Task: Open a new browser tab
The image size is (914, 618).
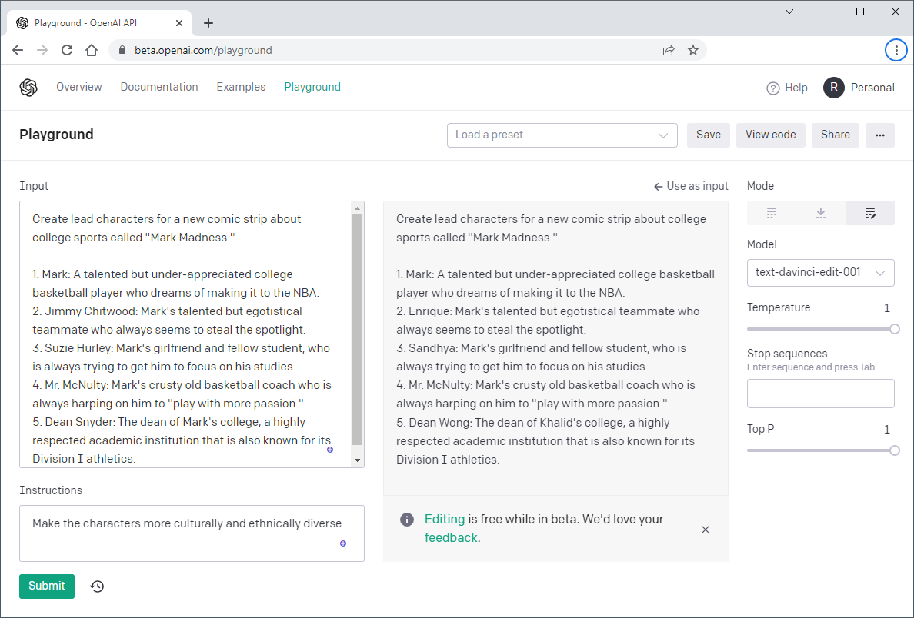Action: tap(208, 23)
